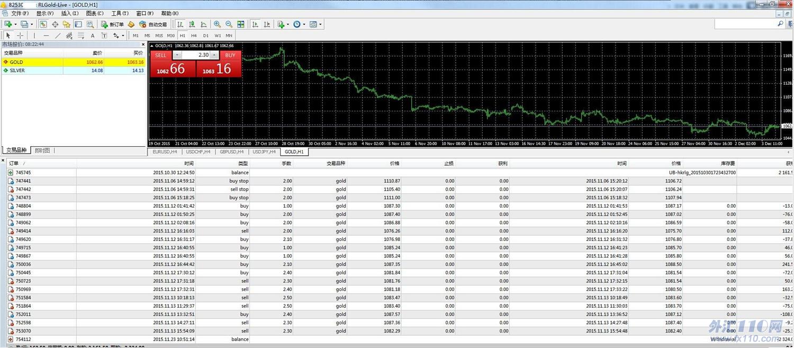Switch timeframe to D1
This screenshot has height=348, width=794.
[x=206, y=35]
